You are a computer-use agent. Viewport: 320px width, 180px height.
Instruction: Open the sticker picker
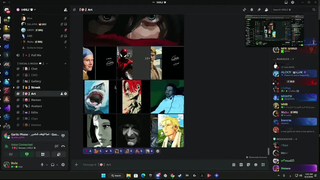pos(248,165)
